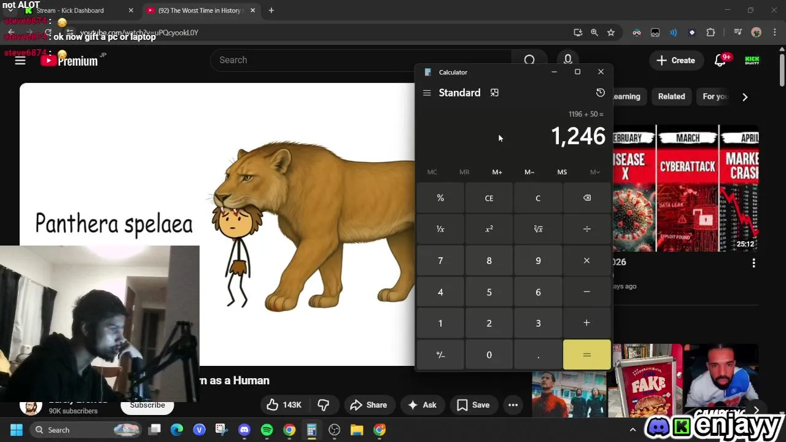The width and height of the screenshot is (786, 442).
Task: Click the number 9 key
Action: point(538,261)
